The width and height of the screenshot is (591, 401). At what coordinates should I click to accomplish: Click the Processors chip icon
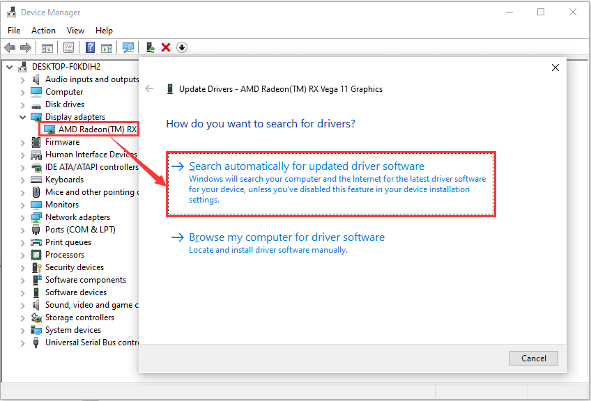(36, 255)
